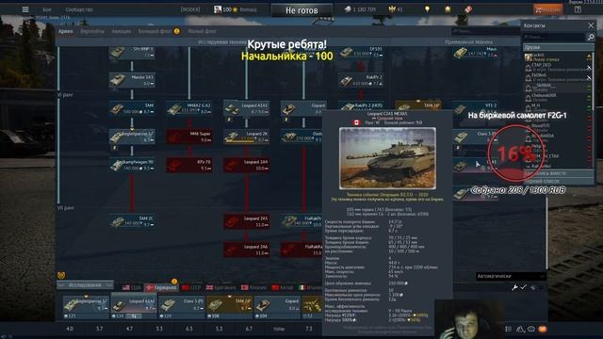
Task: Open the orange Магазин shop button
Action: [x=548, y=9]
